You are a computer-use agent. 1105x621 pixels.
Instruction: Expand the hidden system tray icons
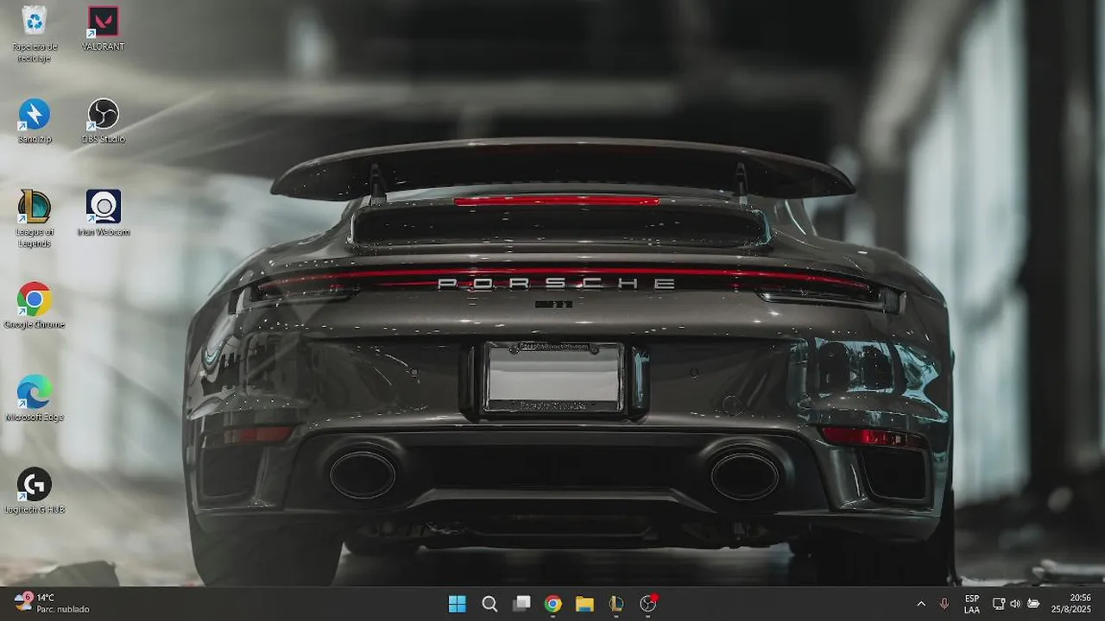921,604
